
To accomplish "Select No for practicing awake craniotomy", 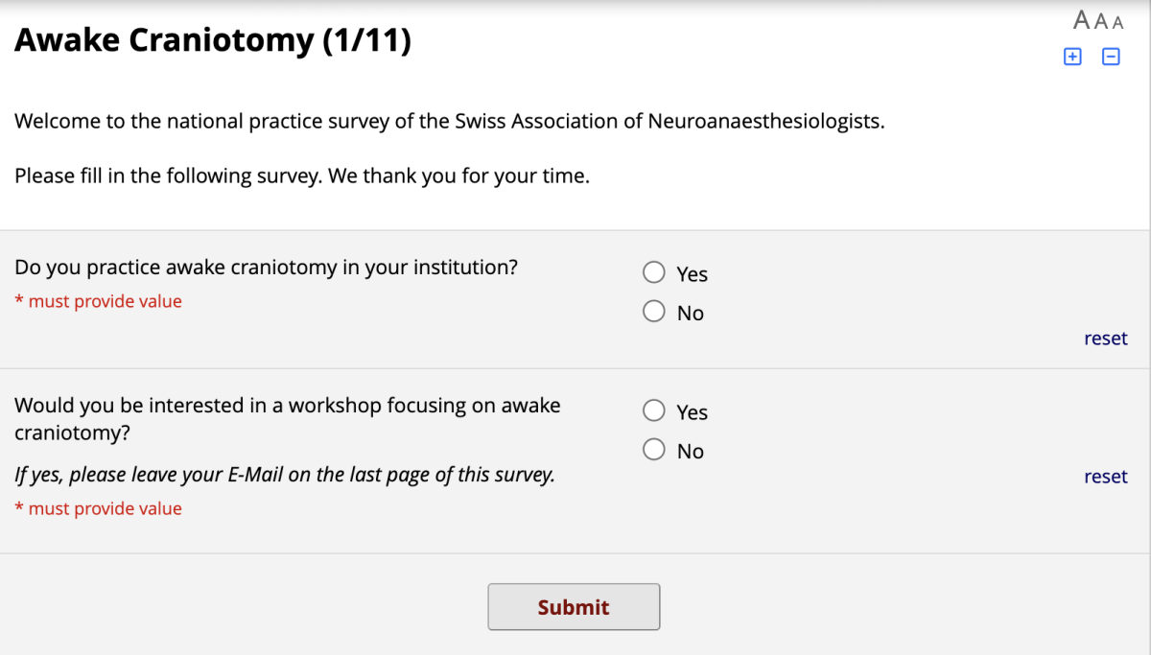I will (654, 312).
